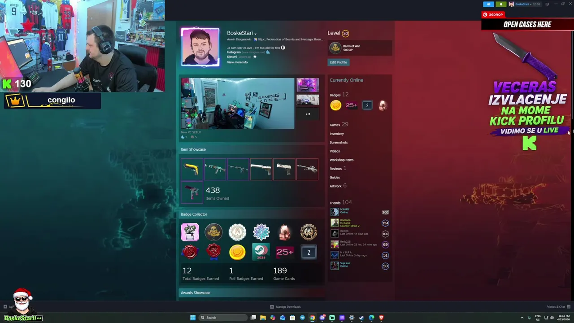Open friend Borizona playing Counter-Strike 2
Image resolution: width=574 pixels, height=323 pixels.
[360, 223]
